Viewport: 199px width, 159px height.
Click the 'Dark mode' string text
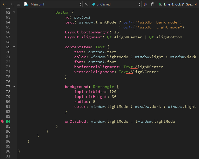[167, 22]
